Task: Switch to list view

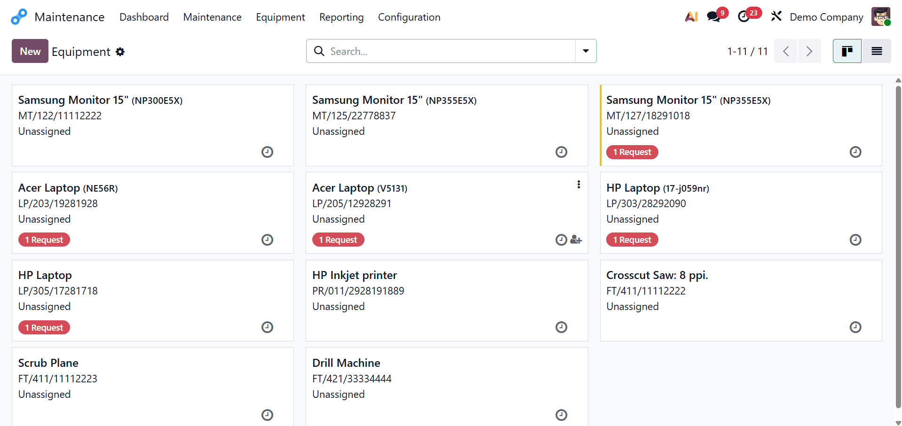Action: pos(877,51)
